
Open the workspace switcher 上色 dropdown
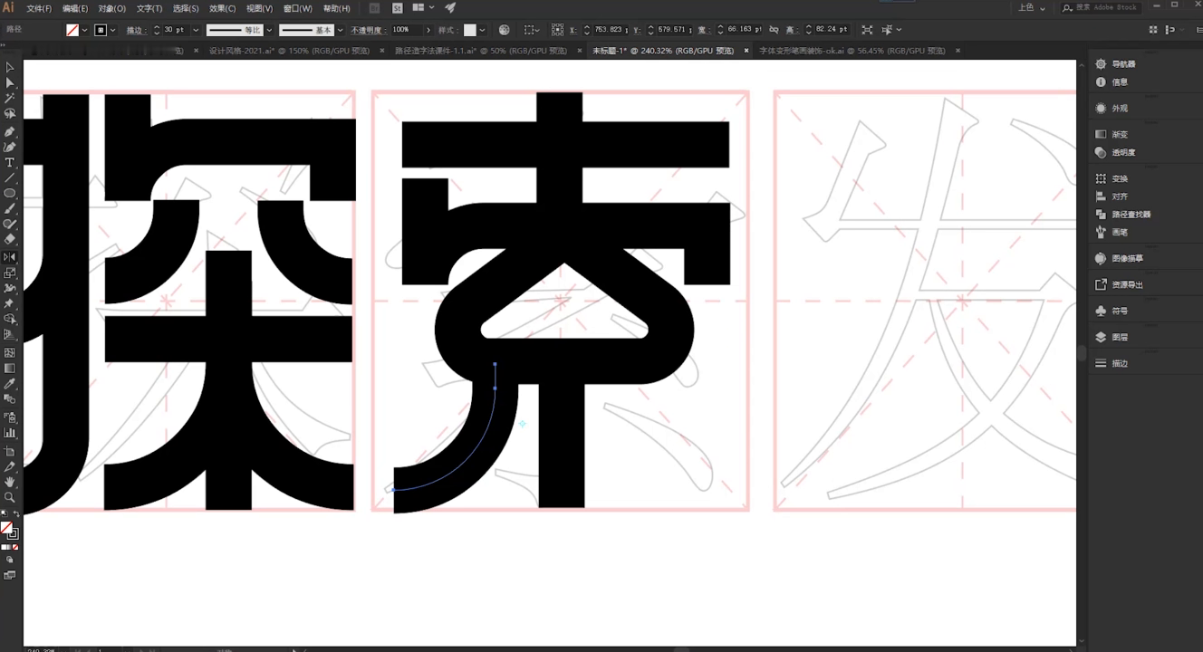pyautogui.click(x=1031, y=8)
